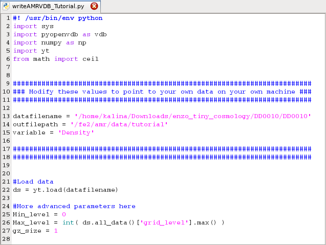Close the writeAMRVDB_Tutorial.py tab with red X

tap(94, 6)
